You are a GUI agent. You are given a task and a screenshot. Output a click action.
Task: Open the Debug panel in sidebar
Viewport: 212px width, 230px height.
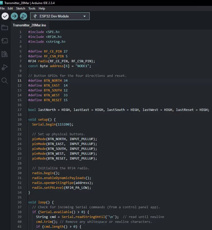click(5, 67)
